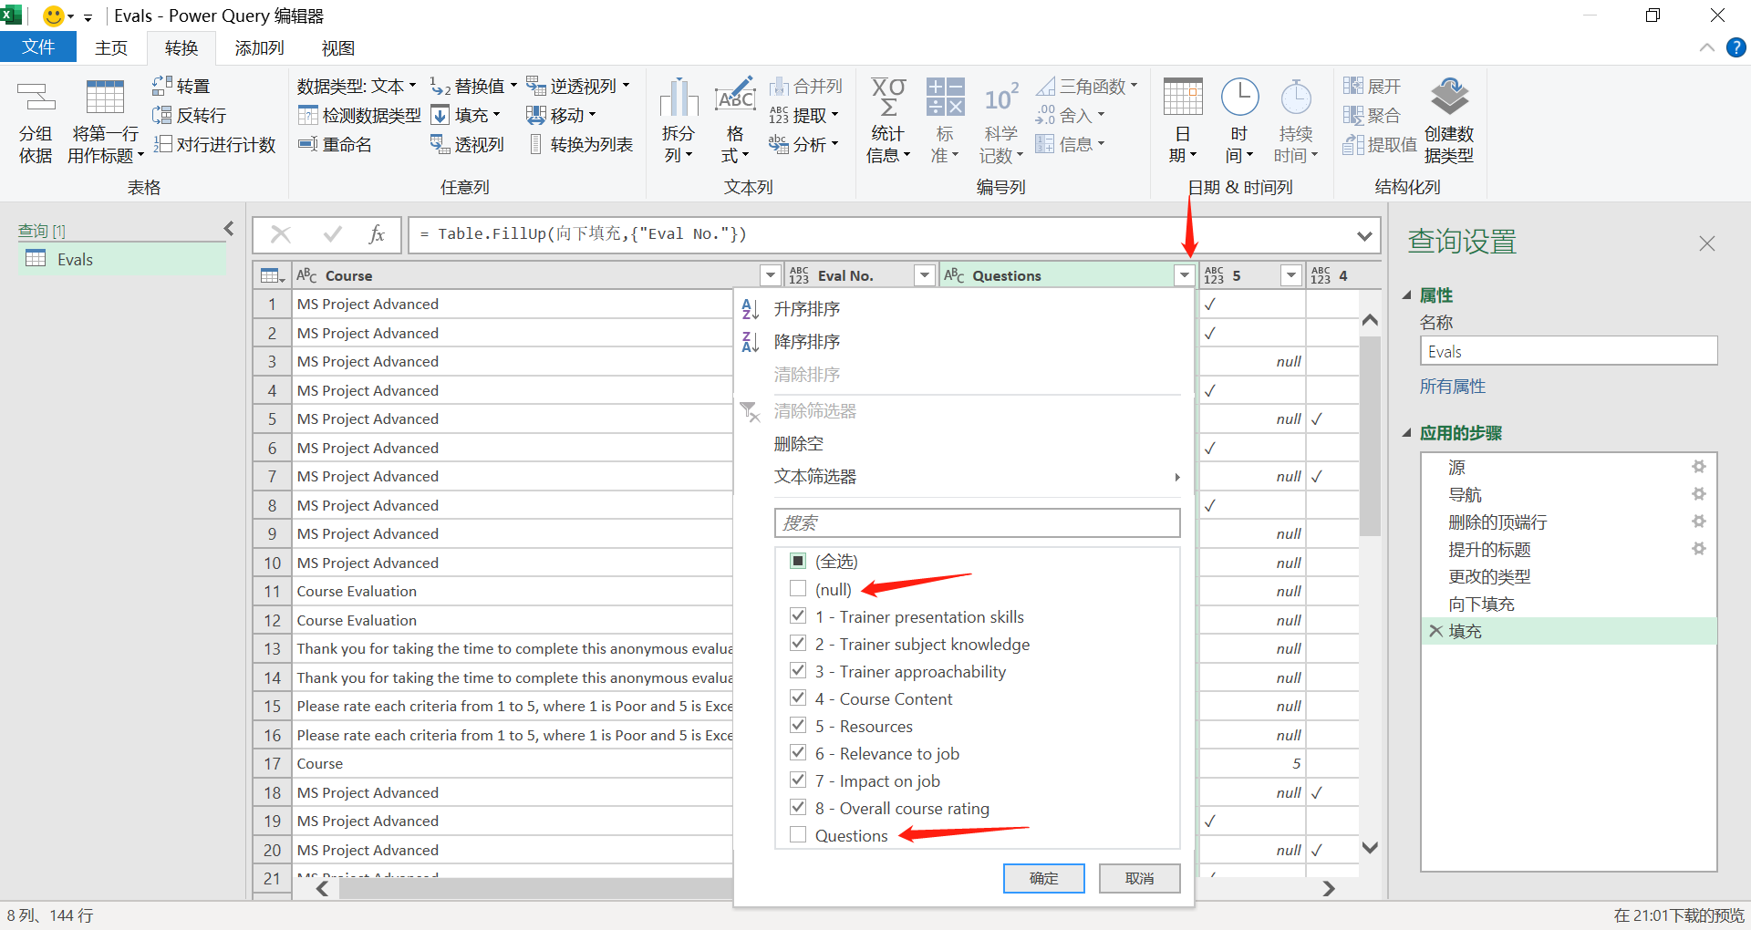Check the Questions filter item
The image size is (1751, 930).
(798, 834)
